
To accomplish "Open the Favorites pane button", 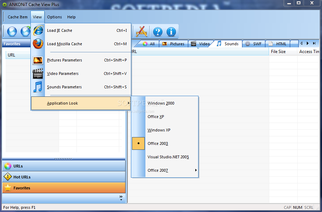I will tap(64, 188).
